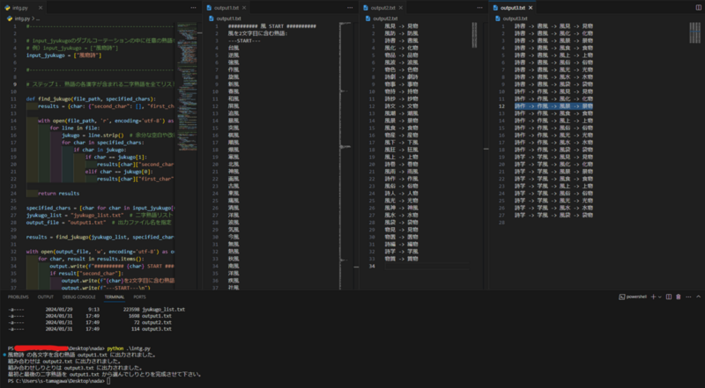
Task: Click line number 28 in output3.txt
Action: click(x=503, y=223)
